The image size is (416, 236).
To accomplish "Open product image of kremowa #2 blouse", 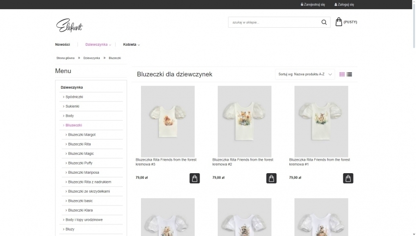I will click(x=245, y=121).
